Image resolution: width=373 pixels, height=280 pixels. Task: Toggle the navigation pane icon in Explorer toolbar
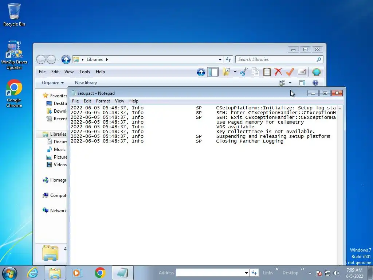213,72
